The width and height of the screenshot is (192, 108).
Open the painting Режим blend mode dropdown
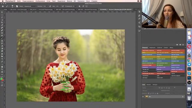[x=30, y=6]
